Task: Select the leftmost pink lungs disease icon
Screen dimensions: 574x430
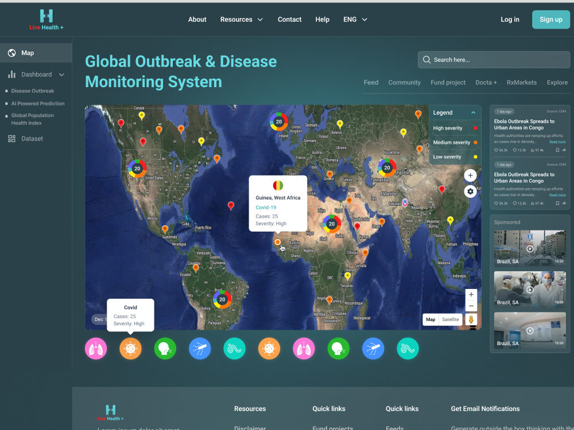Action: click(x=96, y=349)
